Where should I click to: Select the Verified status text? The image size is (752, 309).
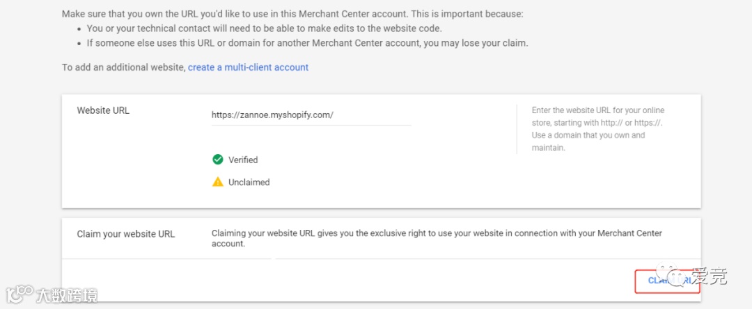pyautogui.click(x=243, y=160)
